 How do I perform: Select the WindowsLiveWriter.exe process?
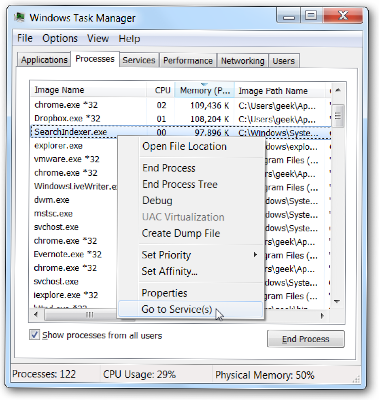(76, 186)
